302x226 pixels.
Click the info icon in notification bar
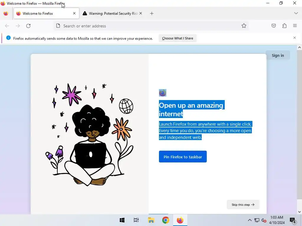pos(8,38)
